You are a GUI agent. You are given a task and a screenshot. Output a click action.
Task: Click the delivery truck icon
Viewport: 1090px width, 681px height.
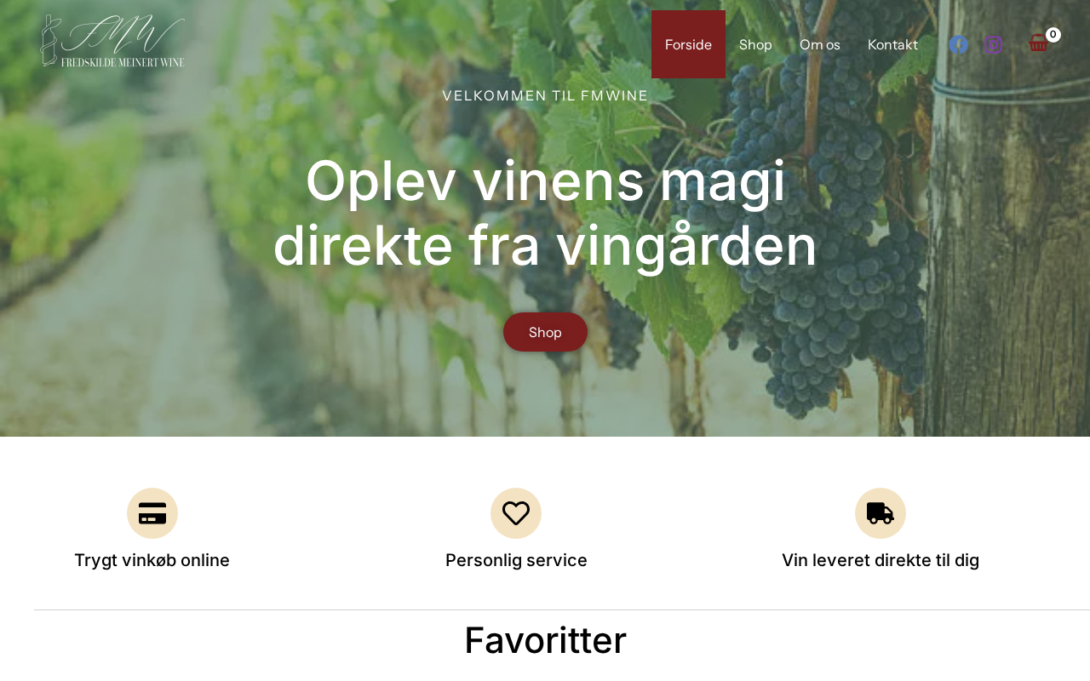click(881, 513)
